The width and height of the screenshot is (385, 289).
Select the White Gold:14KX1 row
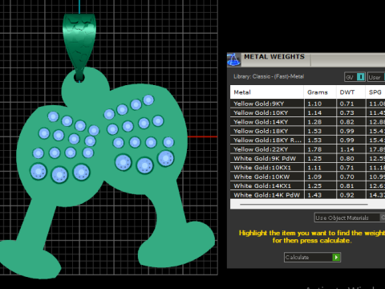(307, 185)
